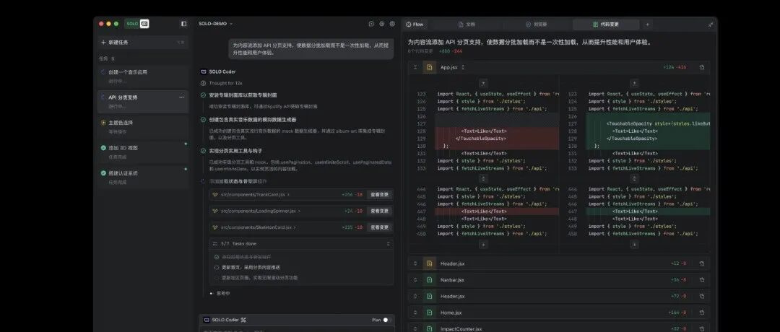Click the 实现分页实用工具与钩子 step check icon
Screen dimensions: 780x332
click(x=203, y=151)
